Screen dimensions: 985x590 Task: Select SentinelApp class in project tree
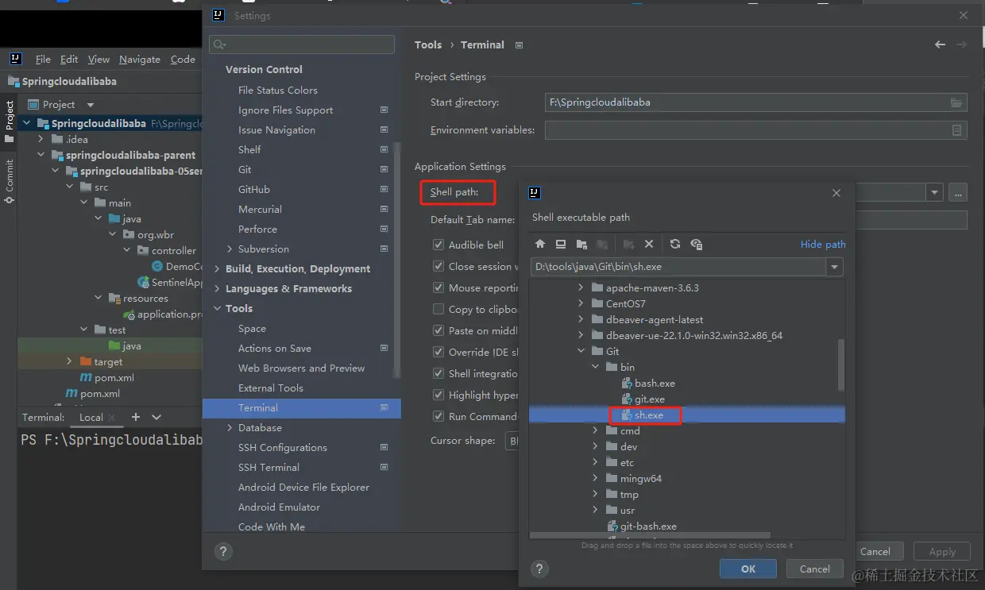(x=170, y=282)
